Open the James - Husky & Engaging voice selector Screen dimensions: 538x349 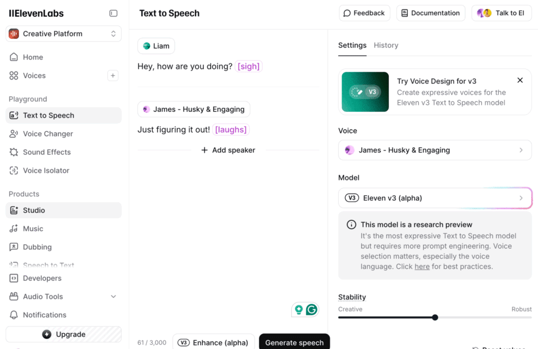point(434,150)
